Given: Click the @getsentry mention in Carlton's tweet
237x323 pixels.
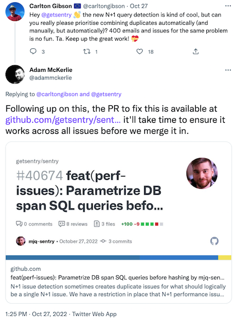Looking at the screenshot, I should point(57,15).
